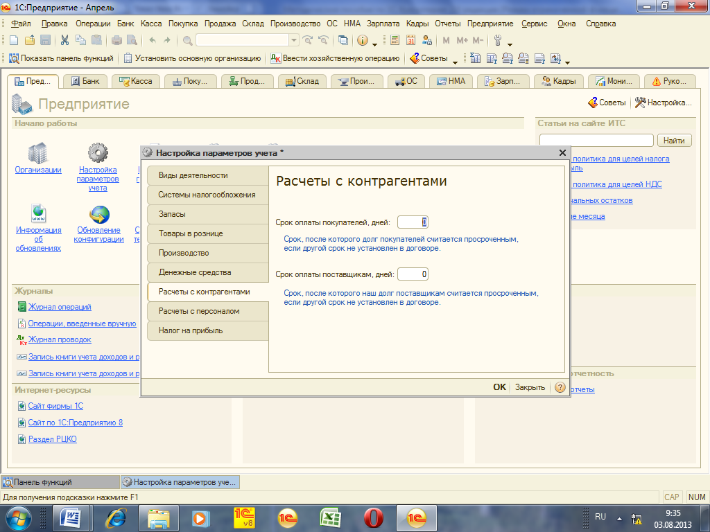Open Сайт фирмы 1С link
The image size is (710, 532).
pos(55,406)
